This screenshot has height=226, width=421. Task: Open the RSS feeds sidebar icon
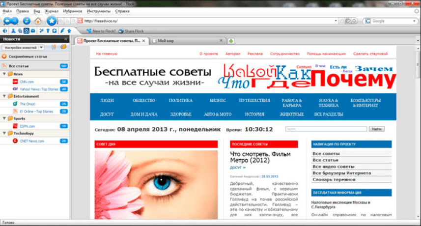27,30
